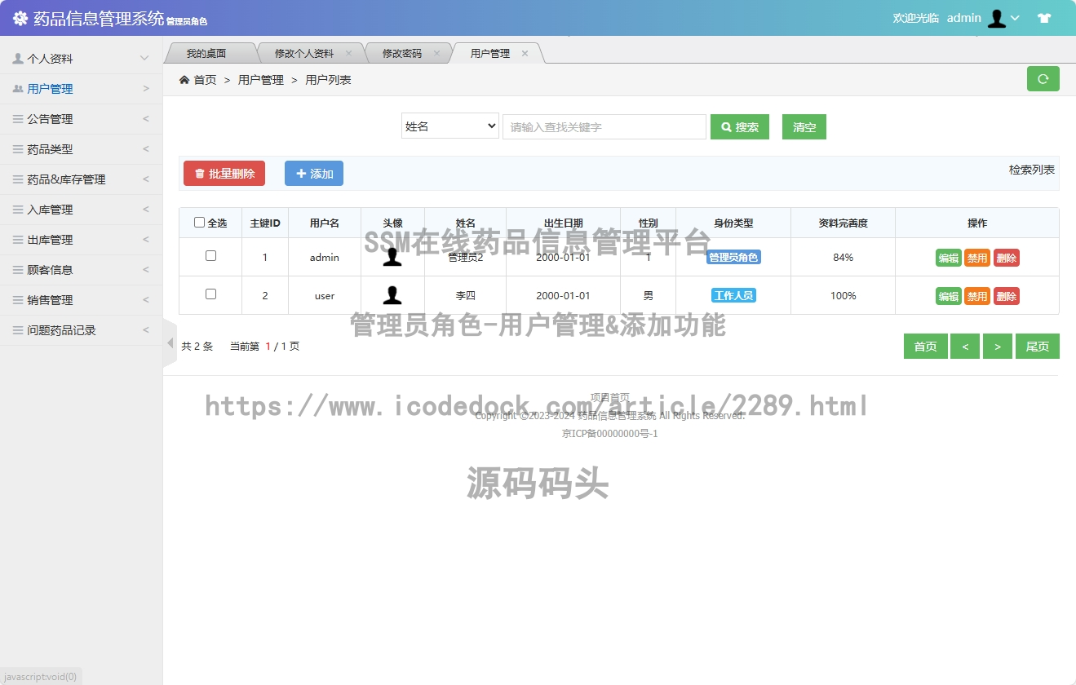Click the admin avatar icon in header
Screen dimensions: 1076x685
tap(996, 18)
